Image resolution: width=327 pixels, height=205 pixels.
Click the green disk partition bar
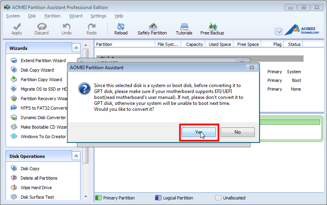coord(290,121)
